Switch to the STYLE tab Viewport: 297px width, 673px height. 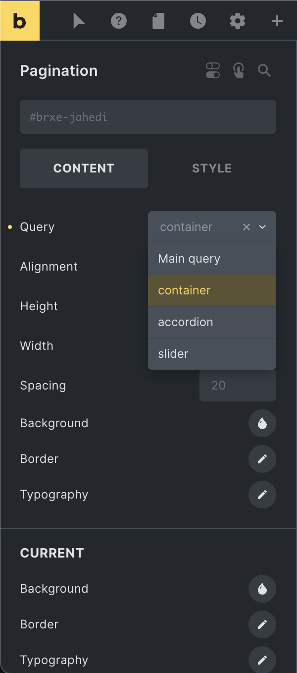point(212,168)
